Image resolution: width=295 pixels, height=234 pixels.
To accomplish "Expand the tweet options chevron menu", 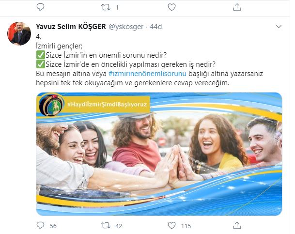I will tap(279, 27).
